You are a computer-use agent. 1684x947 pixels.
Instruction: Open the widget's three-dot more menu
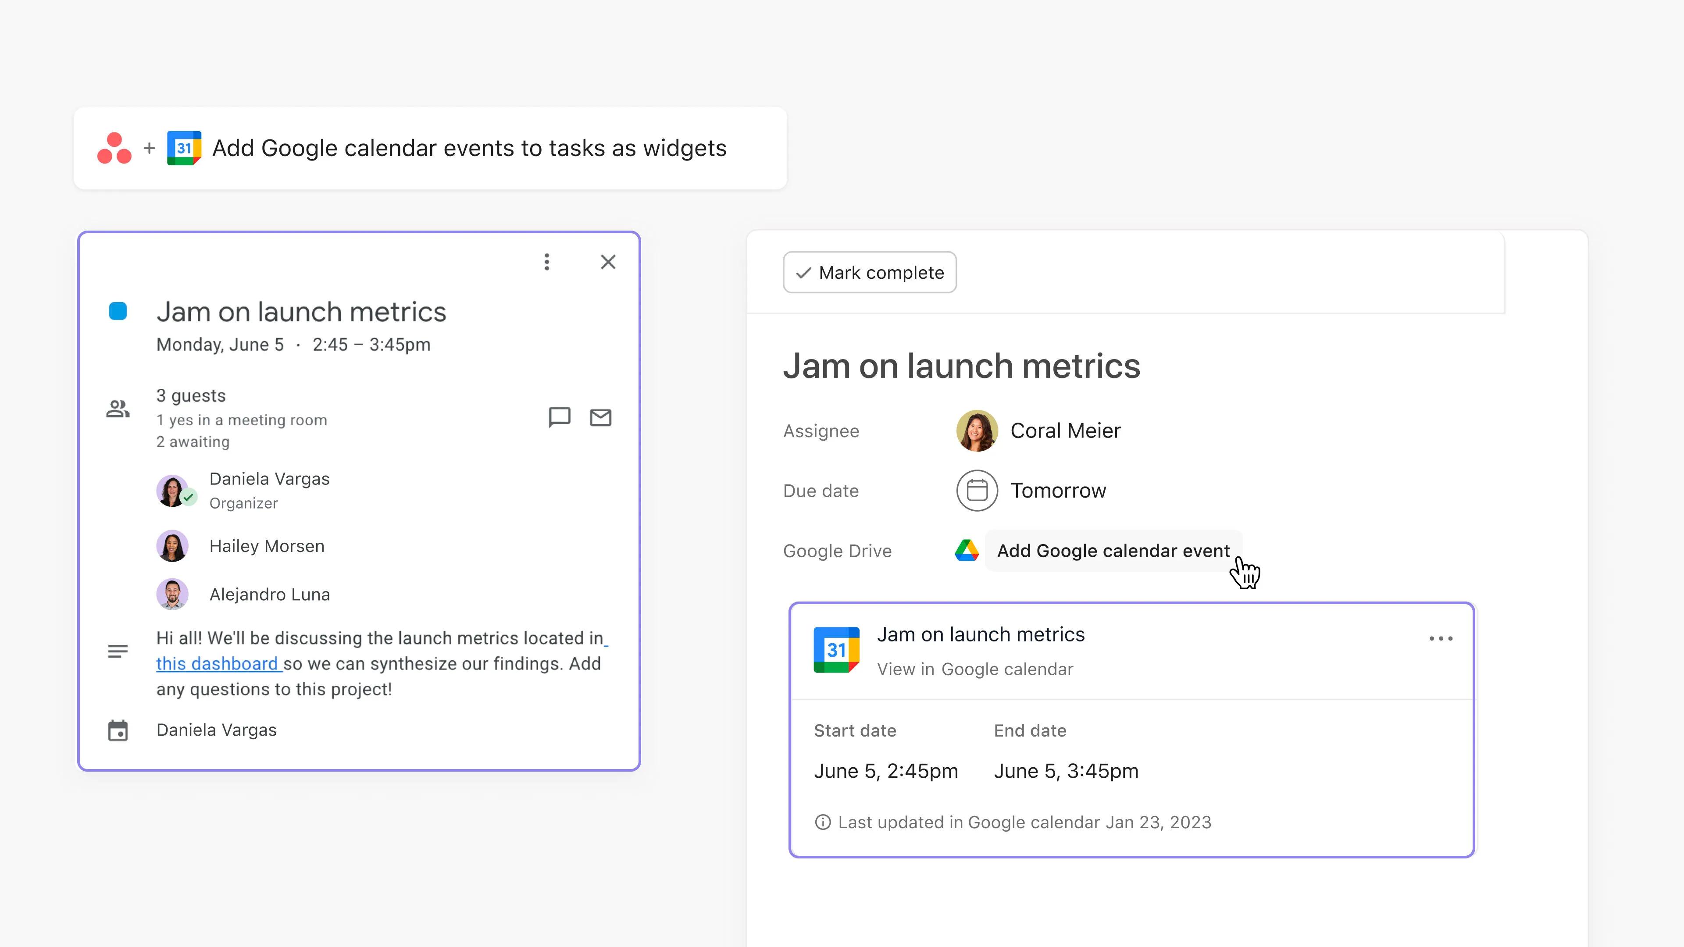pyautogui.click(x=1440, y=638)
